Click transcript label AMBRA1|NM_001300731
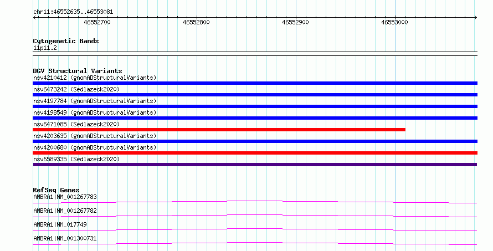493x251 pixels. [65, 238]
